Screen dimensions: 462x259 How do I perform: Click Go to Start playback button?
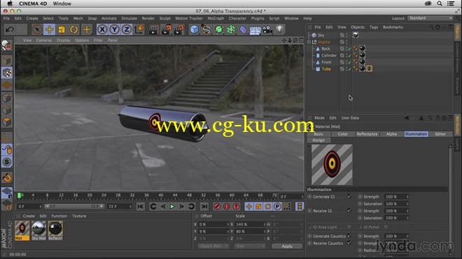click(141, 207)
